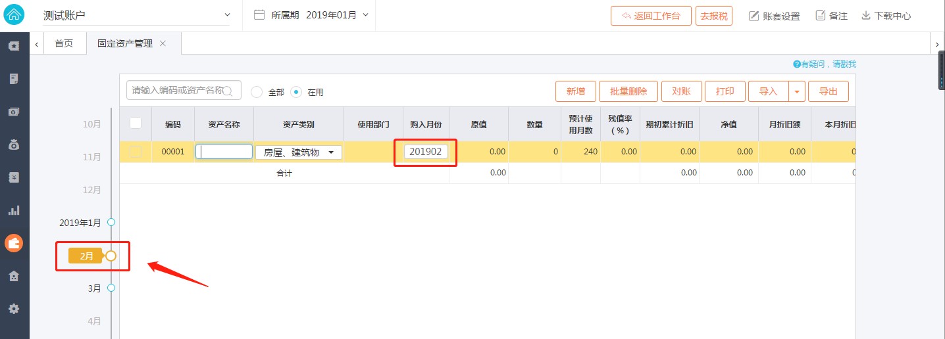Click the 去报税 button
The height and width of the screenshot is (339, 945).
click(714, 16)
